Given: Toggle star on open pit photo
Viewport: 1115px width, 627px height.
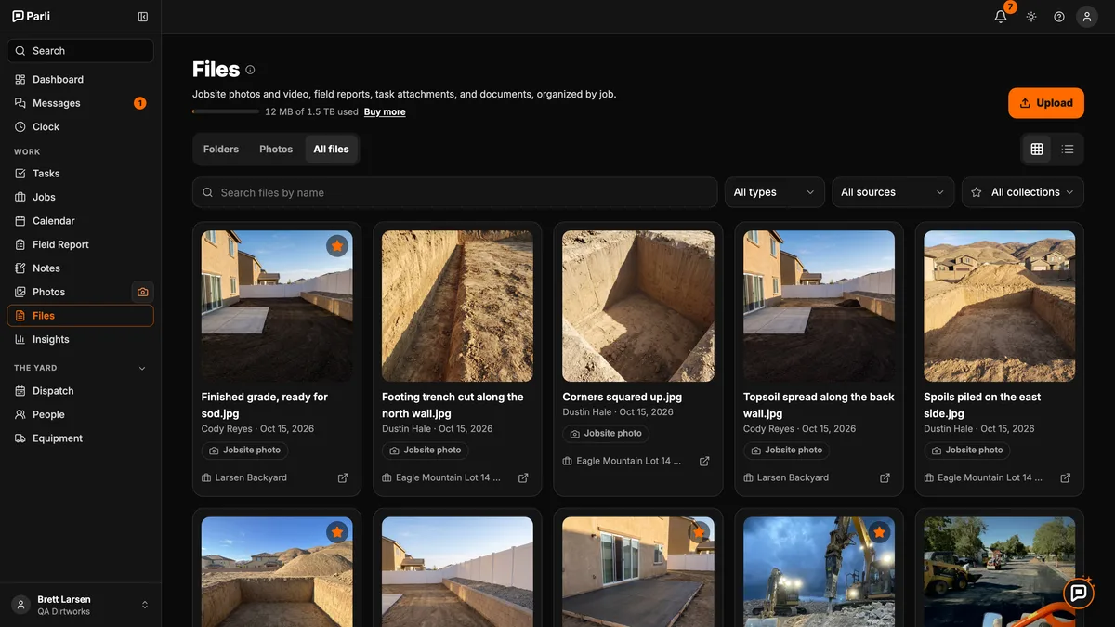Looking at the screenshot, I should 337,532.
